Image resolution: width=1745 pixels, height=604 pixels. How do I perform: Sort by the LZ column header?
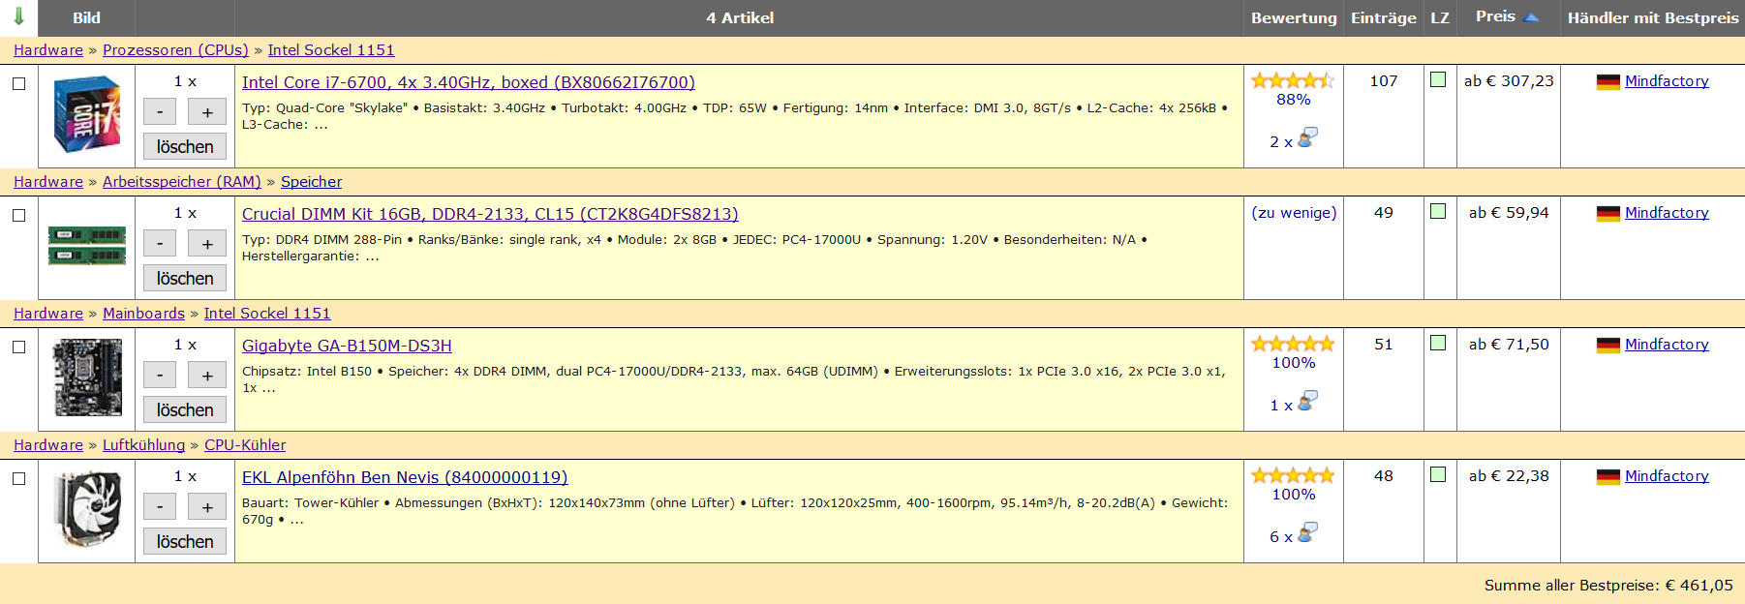pos(1440,17)
